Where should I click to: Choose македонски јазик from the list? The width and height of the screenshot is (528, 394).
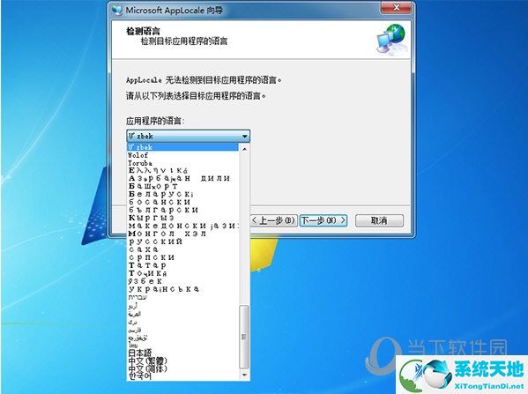click(182, 226)
